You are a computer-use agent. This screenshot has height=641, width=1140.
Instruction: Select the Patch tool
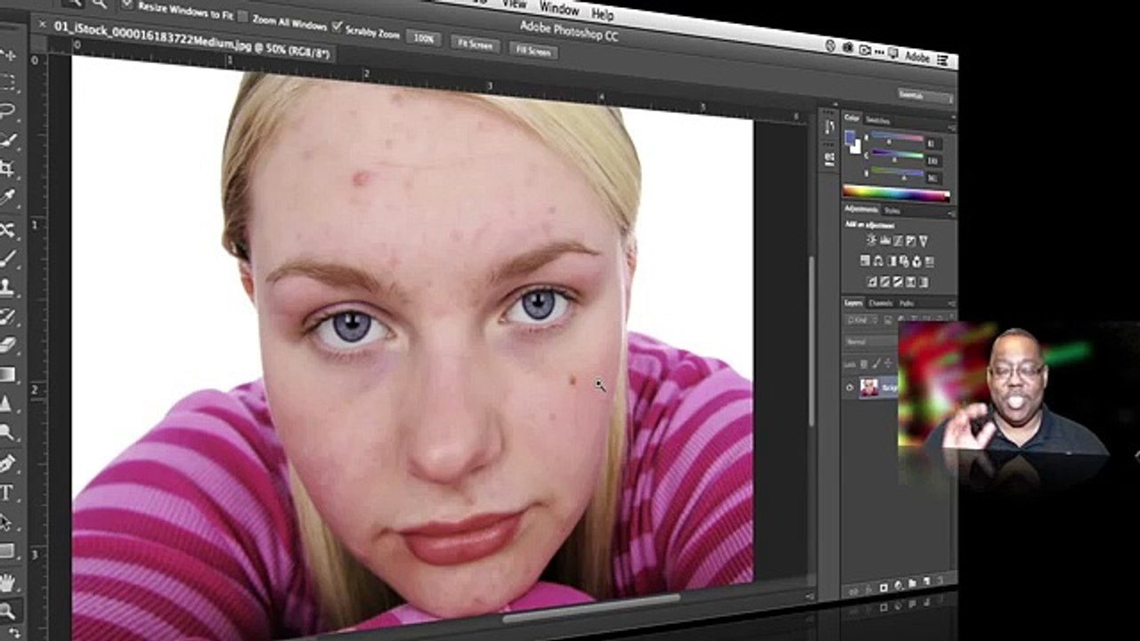coord(8,229)
